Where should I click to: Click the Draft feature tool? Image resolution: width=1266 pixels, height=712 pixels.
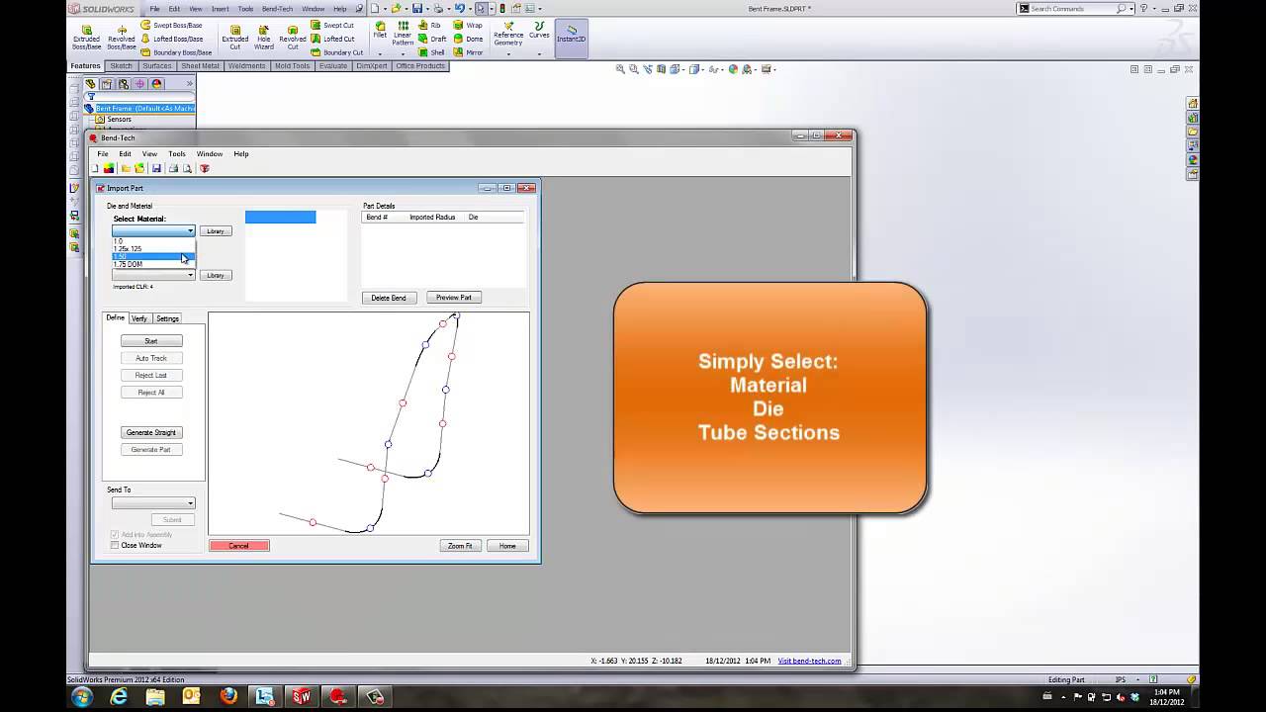[433, 40]
